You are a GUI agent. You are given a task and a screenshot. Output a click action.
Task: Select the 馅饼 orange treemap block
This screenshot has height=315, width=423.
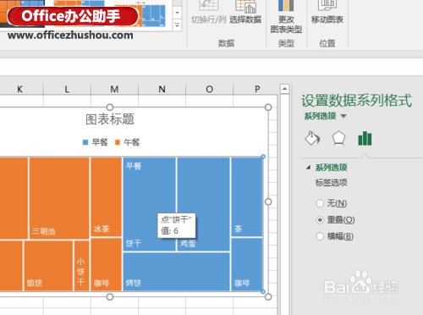coord(48,265)
